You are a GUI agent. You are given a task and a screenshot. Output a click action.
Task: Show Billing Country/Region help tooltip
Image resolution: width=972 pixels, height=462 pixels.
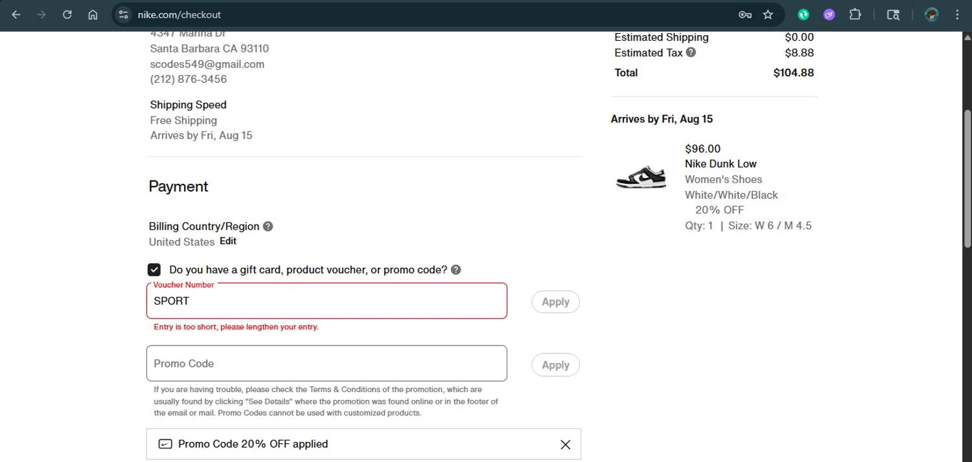tap(268, 226)
